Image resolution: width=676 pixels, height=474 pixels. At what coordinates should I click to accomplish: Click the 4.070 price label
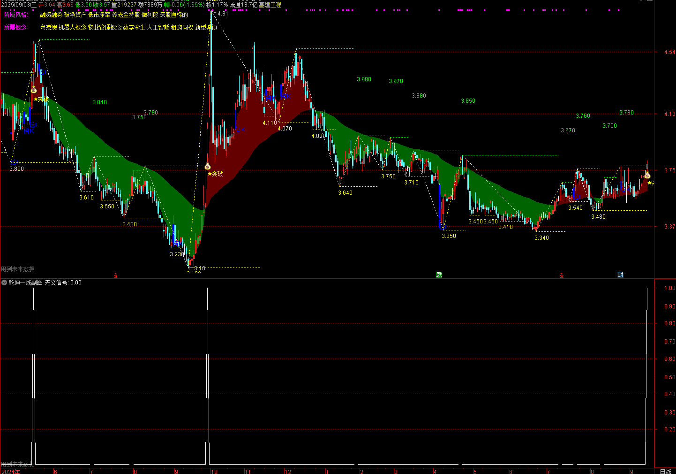pos(285,129)
